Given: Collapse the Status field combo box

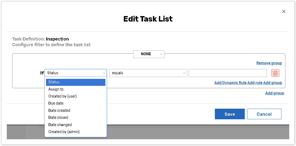Looking at the screenshot, I should 75,73.
